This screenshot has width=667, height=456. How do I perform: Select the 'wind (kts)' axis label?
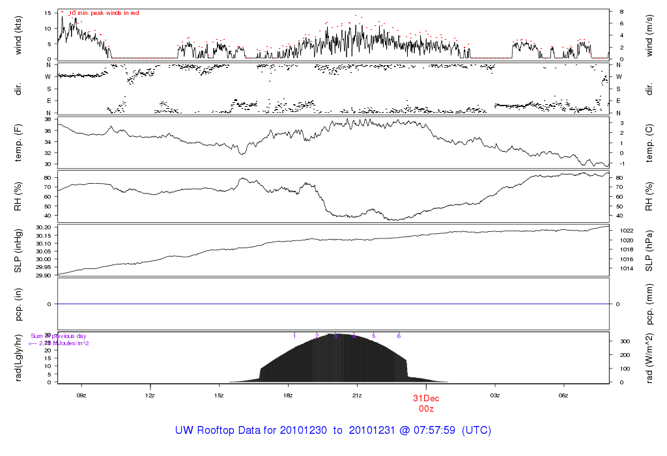pyautogui.click(x=19, y=34)
